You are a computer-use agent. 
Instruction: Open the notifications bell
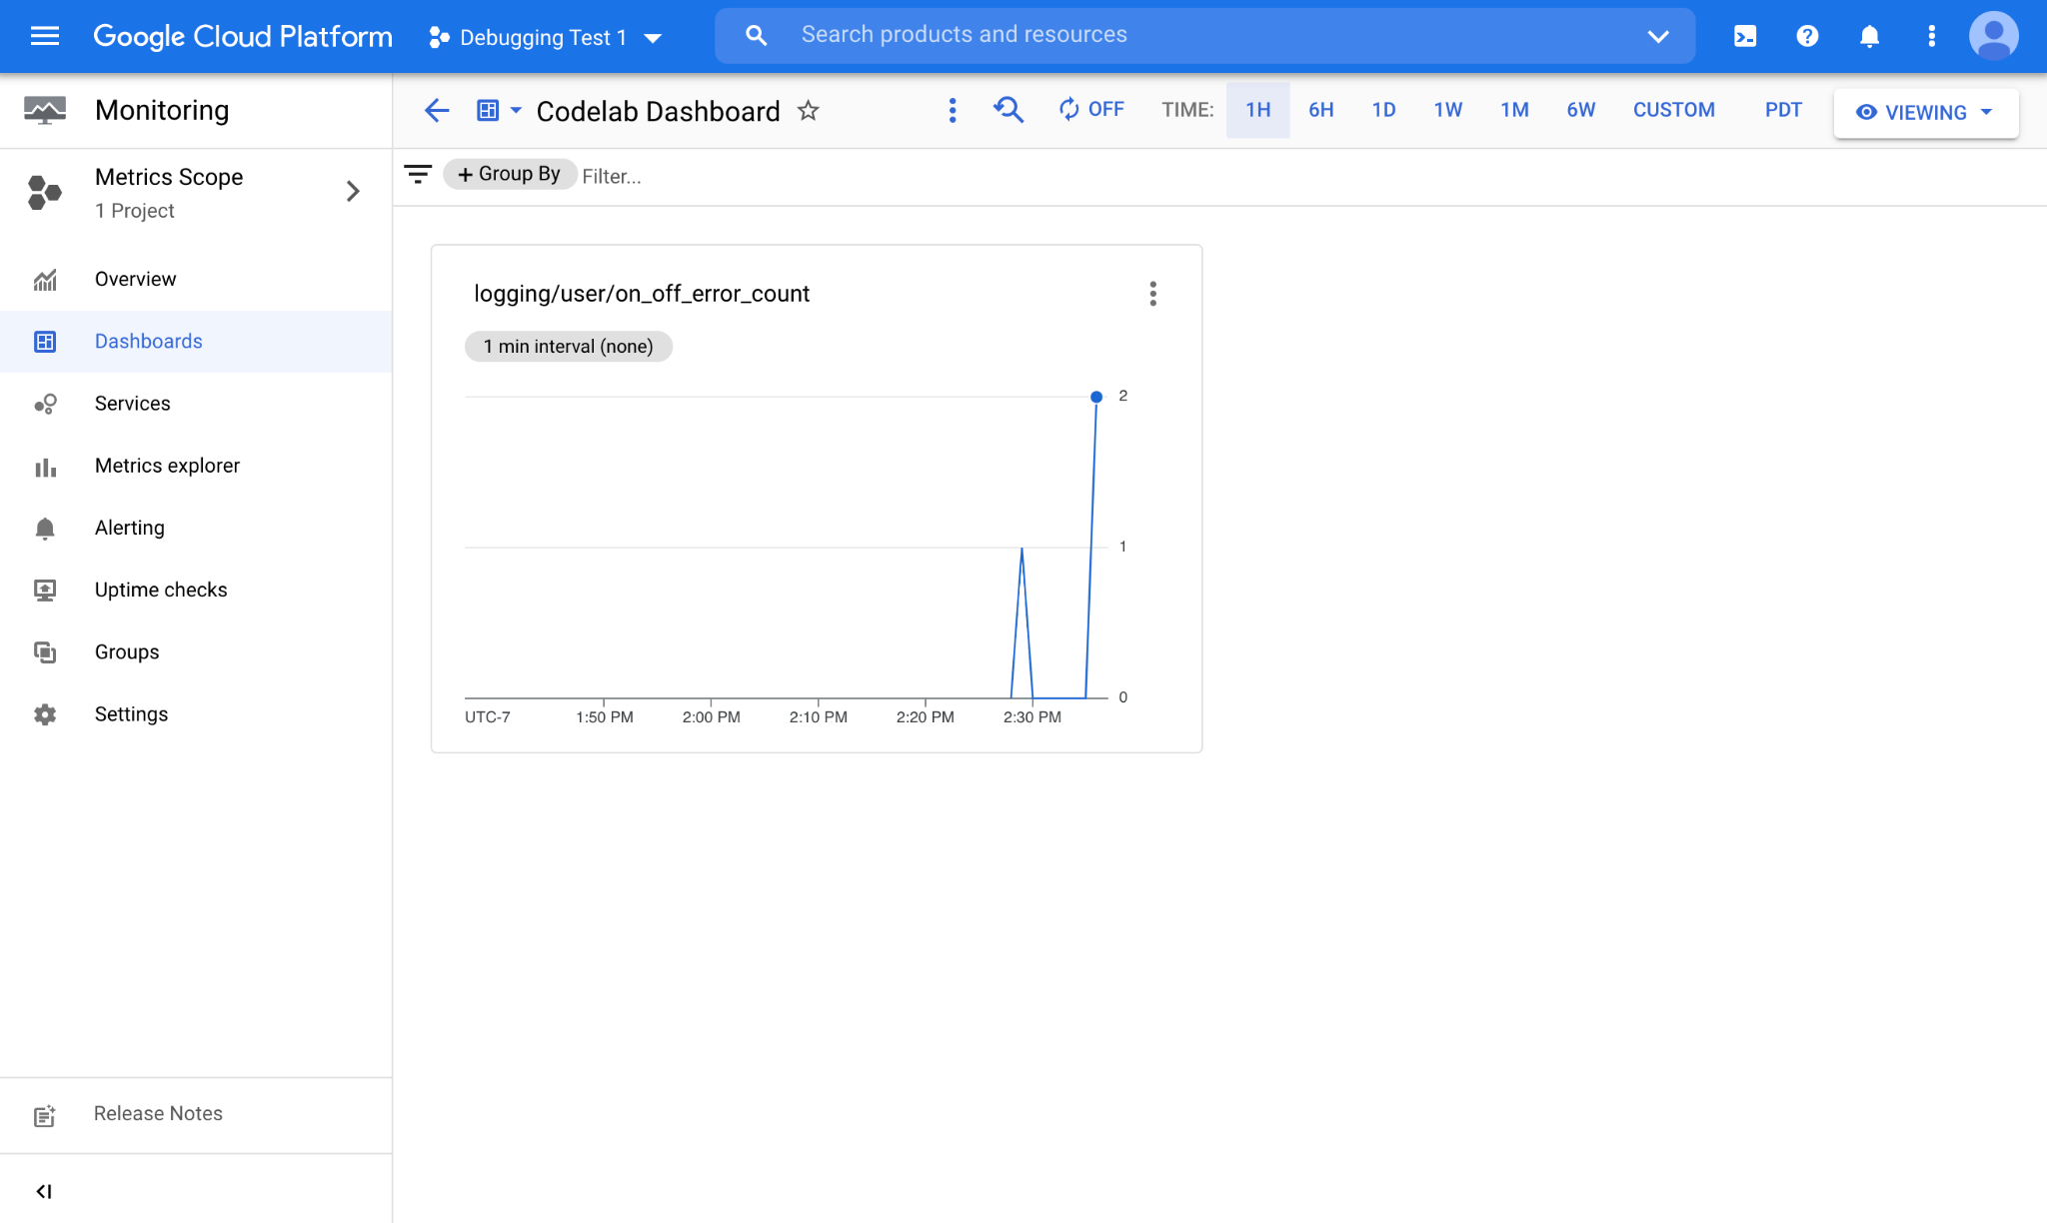point(1869,37)
